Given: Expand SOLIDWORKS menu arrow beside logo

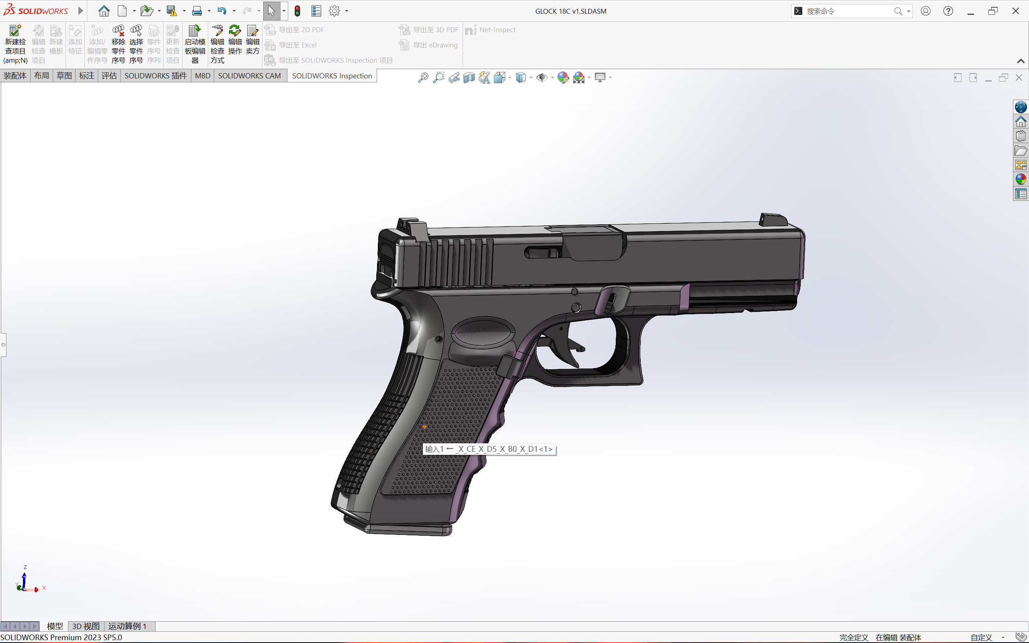Looking at the screenshot, I should click(x=80, y=11).
